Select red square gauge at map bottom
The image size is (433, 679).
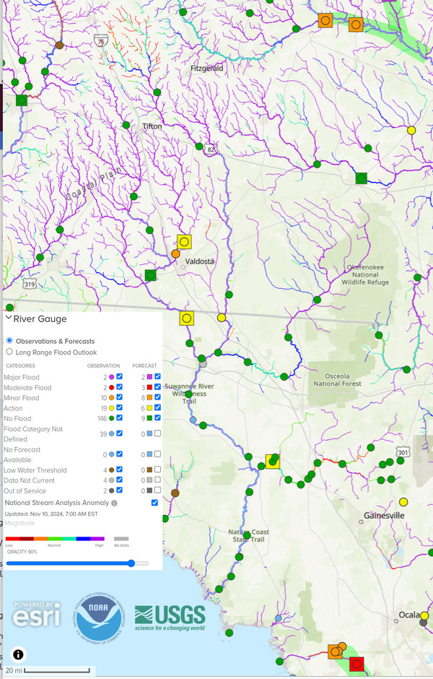[x=357, y=664]
